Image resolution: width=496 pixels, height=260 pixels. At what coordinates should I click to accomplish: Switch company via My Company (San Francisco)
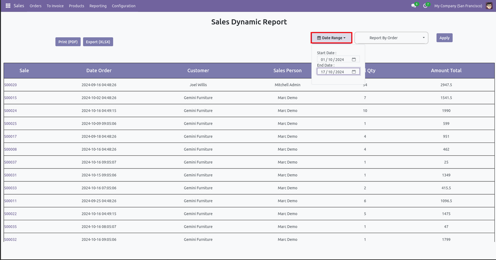point(458,6)
